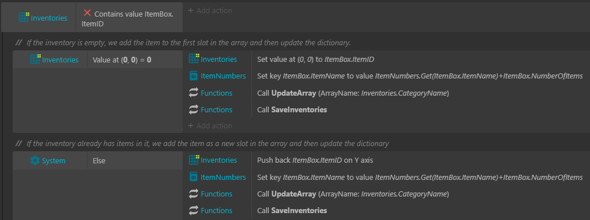Click Inventories array icon in top condition
590x220 pixels.
point(24,18)
